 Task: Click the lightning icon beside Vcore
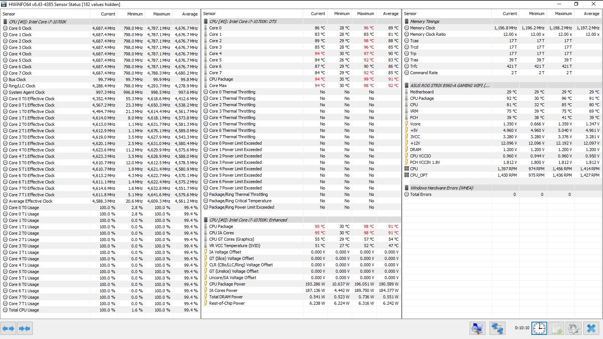(407, 124)
